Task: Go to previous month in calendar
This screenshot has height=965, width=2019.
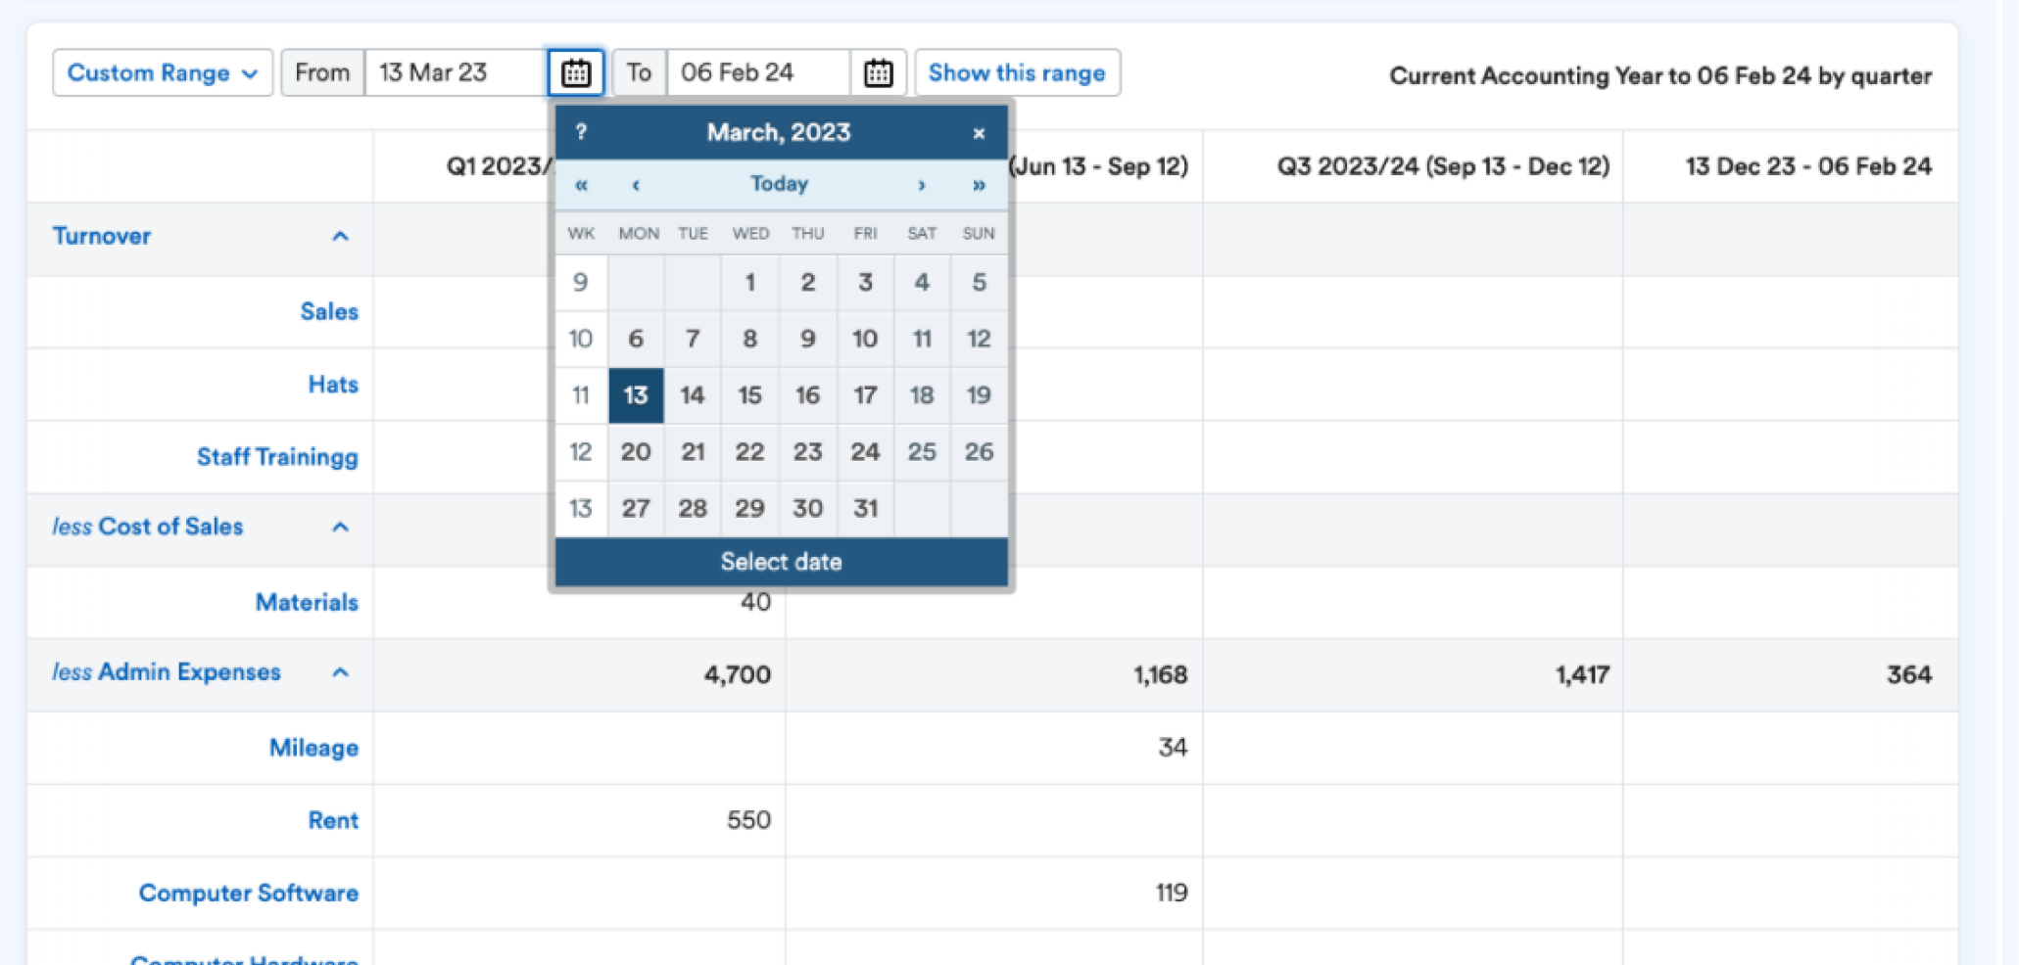Action: 636,184
